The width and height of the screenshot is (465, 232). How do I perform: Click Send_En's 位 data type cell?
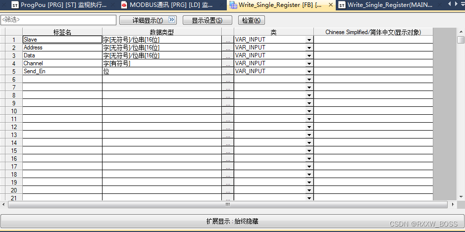tap(162, 71)
